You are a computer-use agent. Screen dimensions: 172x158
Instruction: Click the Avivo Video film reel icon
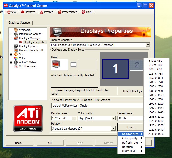point(16,62)
